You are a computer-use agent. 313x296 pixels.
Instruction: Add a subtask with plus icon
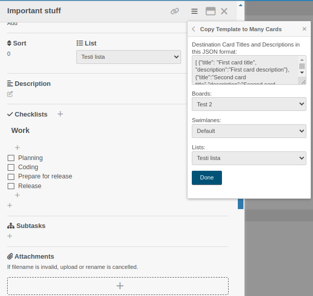tap(10, 236)
